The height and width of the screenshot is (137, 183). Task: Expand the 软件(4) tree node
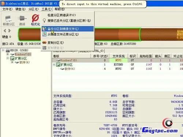[x=12, y=62]
